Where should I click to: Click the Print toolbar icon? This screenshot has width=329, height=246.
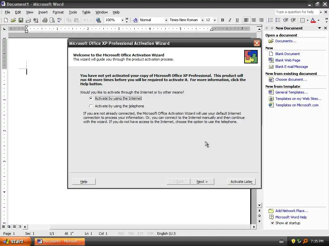45,20
